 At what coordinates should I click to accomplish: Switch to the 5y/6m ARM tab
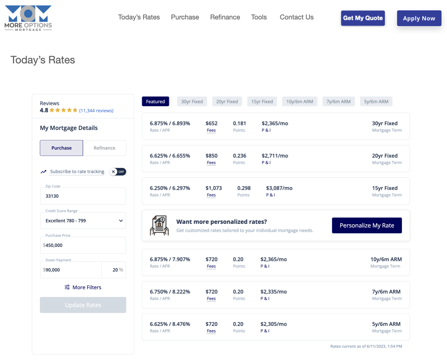click(x=376, y=101)
